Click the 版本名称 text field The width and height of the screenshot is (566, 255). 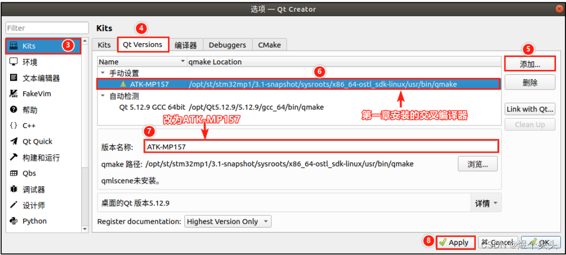coord(321,146)
